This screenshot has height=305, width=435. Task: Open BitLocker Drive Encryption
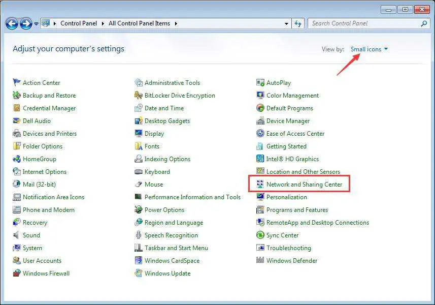[x=180, y=95]
